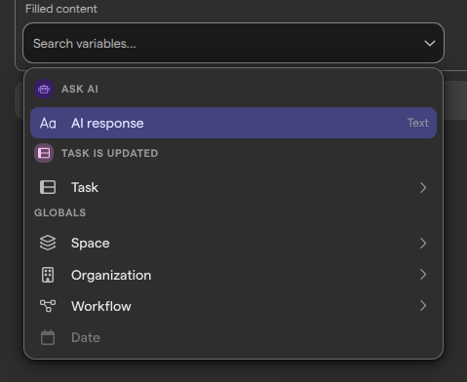This screenshot has height=382, width=467.
Task: Open the Space global variables
Action: (x=233, y=243)
